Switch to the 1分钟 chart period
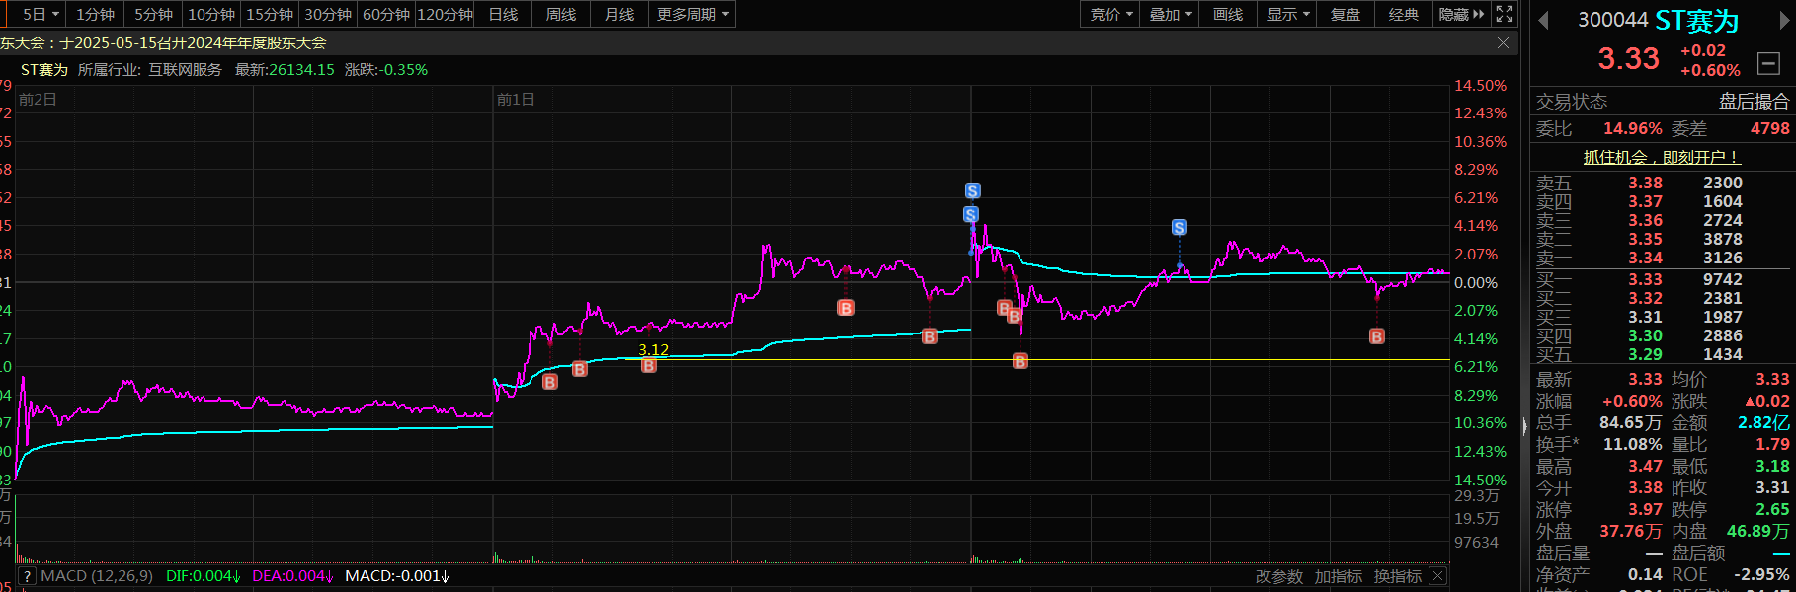Viewport: 1796px width, 592px height. point(95,14)
